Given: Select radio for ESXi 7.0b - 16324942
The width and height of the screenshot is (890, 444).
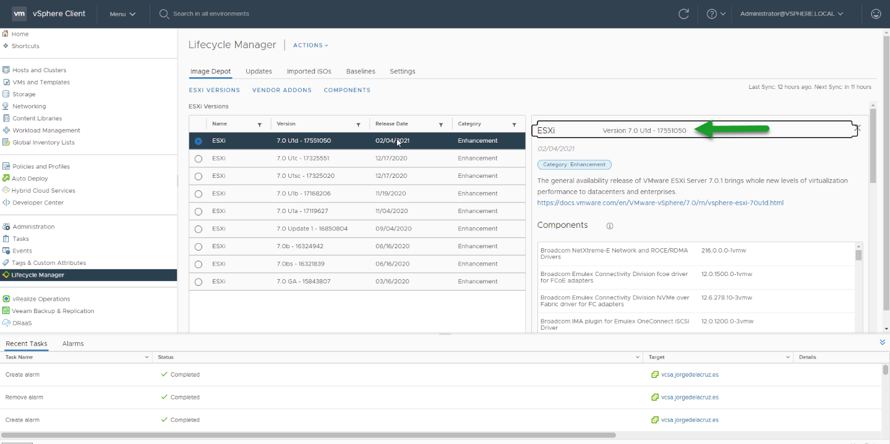Looking at the screenshot, I should [198, 246].
